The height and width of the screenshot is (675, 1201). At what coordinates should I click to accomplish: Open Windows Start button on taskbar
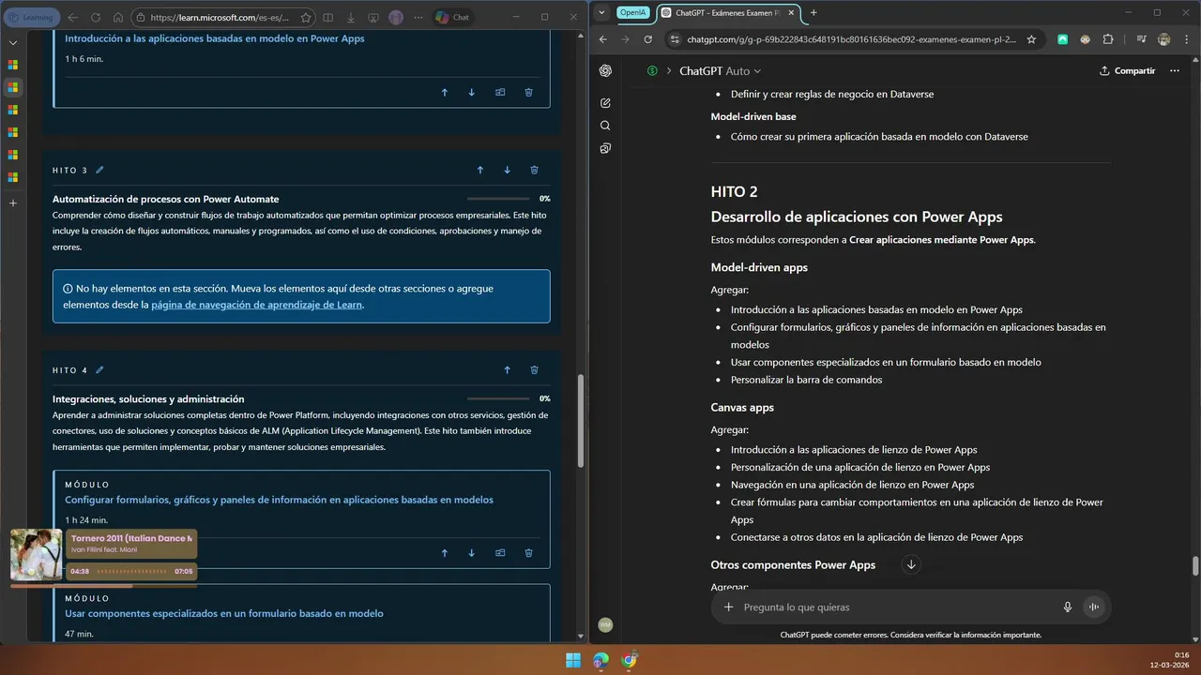click(573, 660)
